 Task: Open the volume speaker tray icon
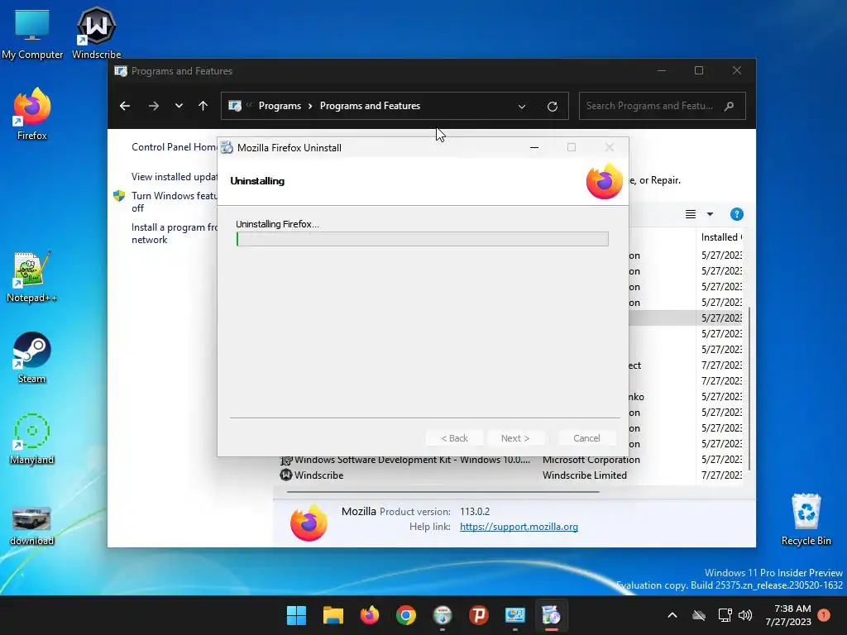[x=745, y=615]
